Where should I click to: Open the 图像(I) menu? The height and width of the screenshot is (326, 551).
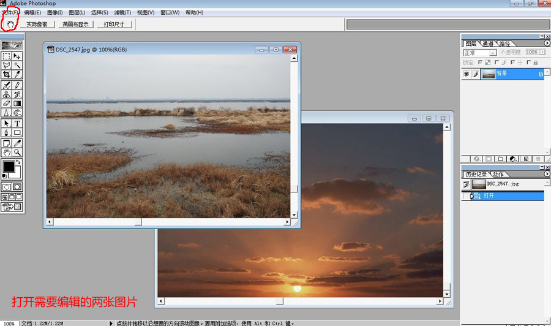point(55,13)
